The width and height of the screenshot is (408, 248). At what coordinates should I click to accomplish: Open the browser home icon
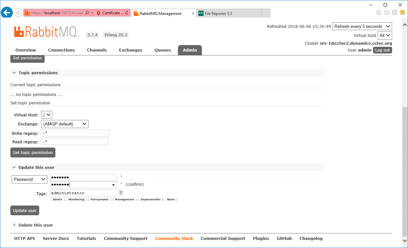379,12
